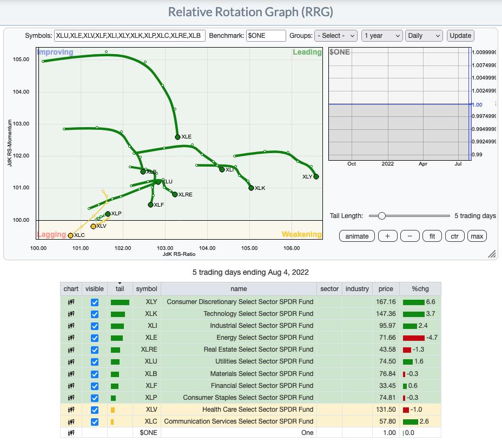Uncheck visibility for XLY
Viewport: 502px width, 442px height.
95,302
